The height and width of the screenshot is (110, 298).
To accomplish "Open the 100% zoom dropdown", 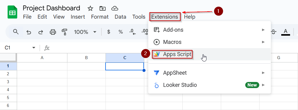I will [x=85, y=32].
